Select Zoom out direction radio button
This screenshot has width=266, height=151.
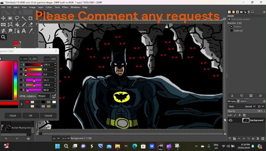pyautogui.click(x=232, y=31)
